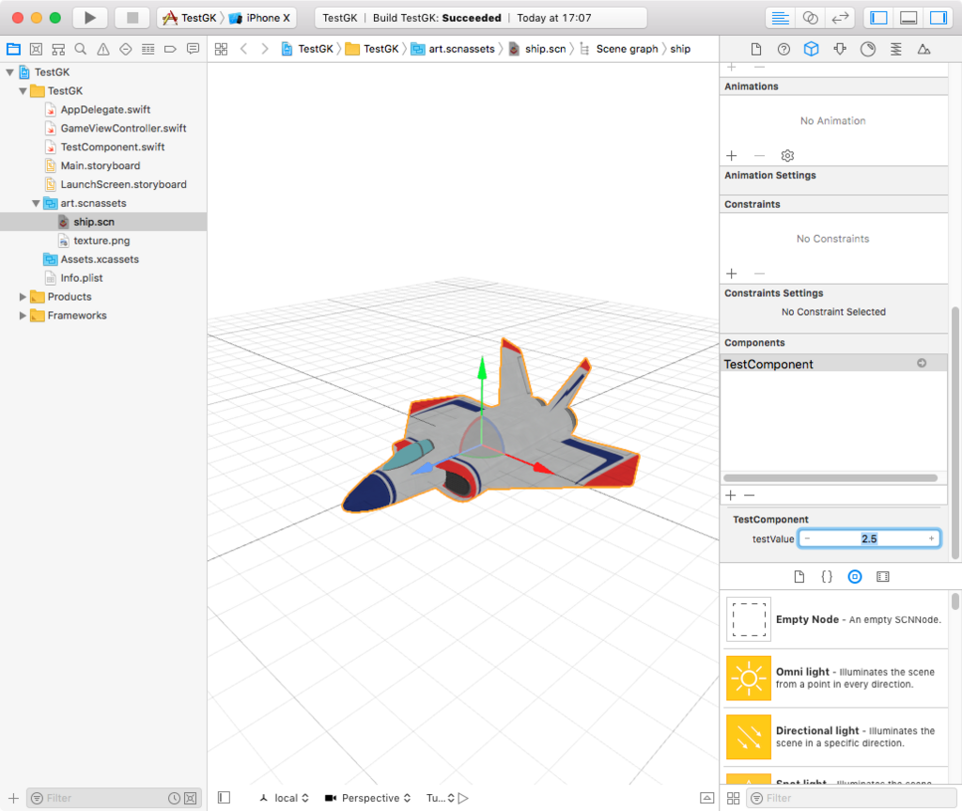The height and width of the screenshot is (811, 962).
Task: Select the Directional light library item
Action: (x=836, y=737)
